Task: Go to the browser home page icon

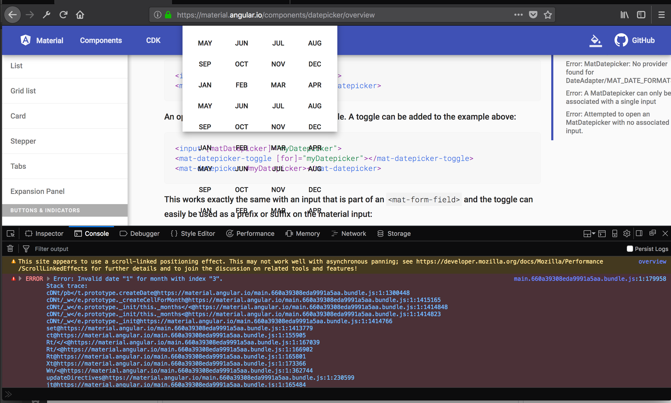Action: point(80,15)
